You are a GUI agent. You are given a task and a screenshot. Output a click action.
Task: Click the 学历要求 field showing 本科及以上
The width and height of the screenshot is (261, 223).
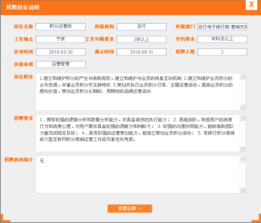[x=222, y=39]
